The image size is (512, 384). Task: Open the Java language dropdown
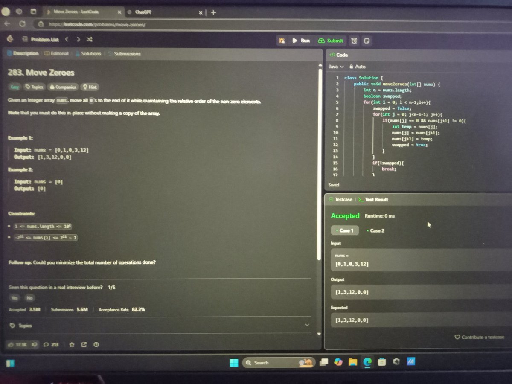tap(335, 67)
